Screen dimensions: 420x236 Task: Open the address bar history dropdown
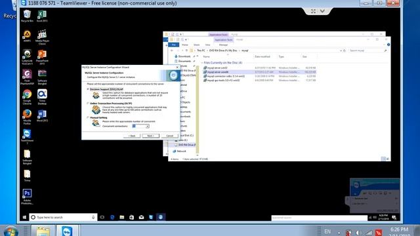coord(341,50)
